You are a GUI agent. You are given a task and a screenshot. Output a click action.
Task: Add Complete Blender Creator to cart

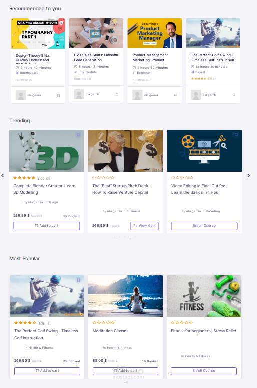pyautogui.click(x=47, y=226)
